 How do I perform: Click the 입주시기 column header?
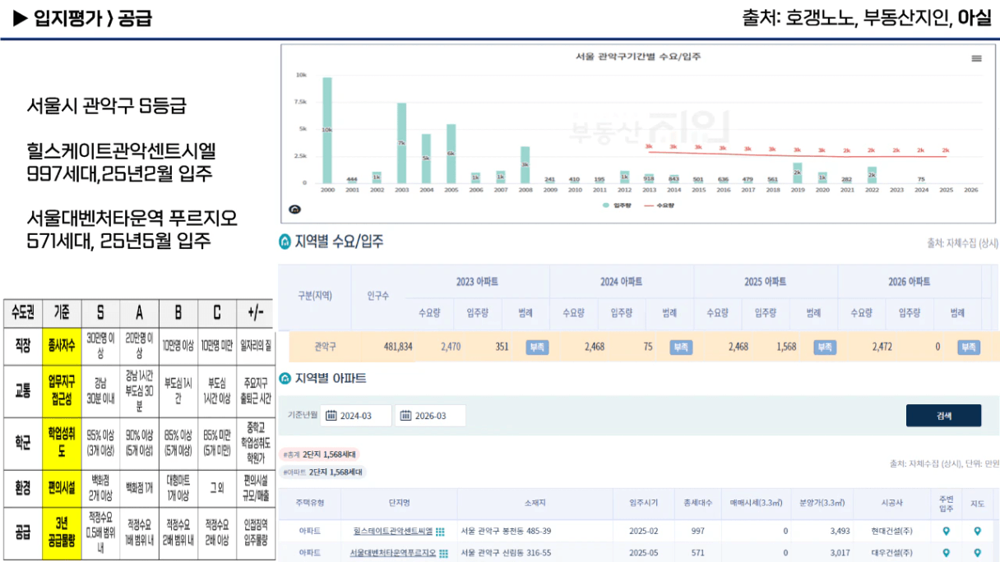[643, 503]
